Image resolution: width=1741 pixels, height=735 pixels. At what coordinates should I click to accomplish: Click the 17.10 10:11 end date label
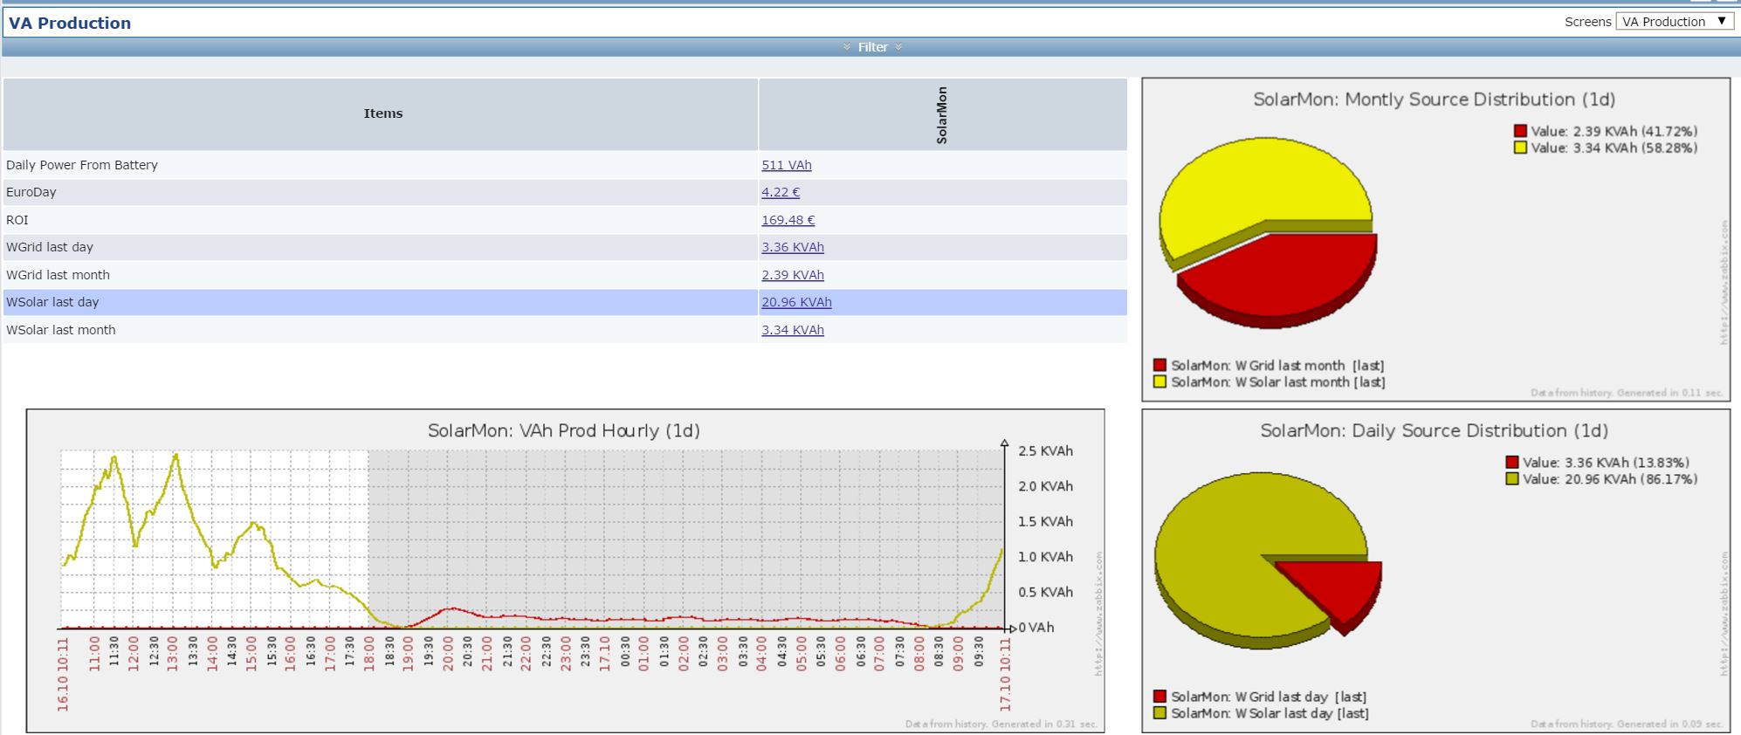1005,674
